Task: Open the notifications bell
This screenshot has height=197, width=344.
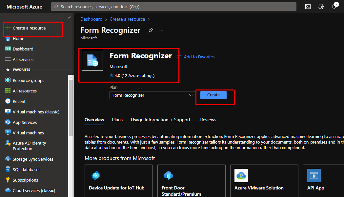Action: (x=334, y=7)
